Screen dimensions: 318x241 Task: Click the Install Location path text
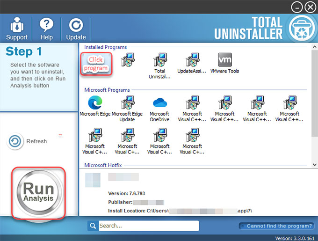coord(180,211)
